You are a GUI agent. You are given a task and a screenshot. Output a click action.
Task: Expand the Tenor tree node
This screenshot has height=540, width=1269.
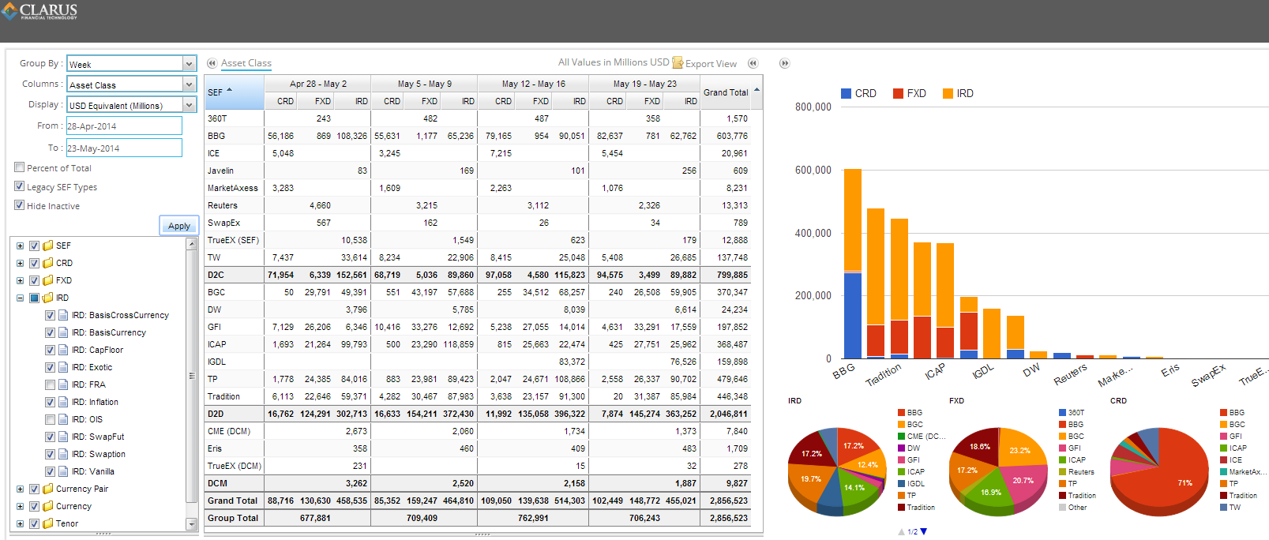click(20, 523)
